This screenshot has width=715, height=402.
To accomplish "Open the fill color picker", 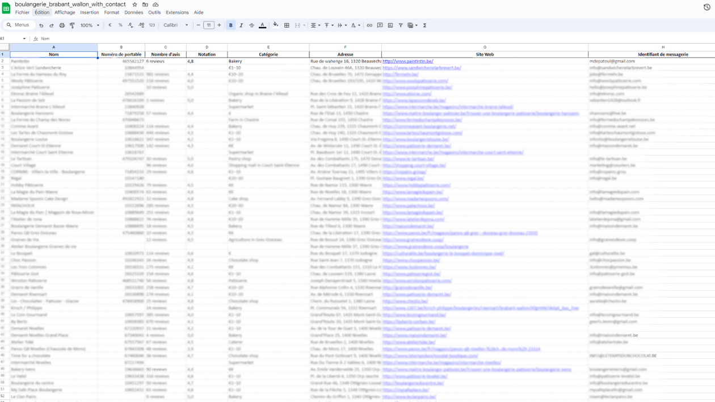I will [276, 26].
